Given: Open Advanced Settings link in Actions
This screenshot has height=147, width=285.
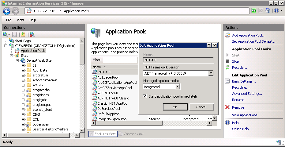Looking at the screenshot, I should coord(247,94).
